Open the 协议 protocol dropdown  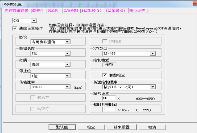coord(67,42)
